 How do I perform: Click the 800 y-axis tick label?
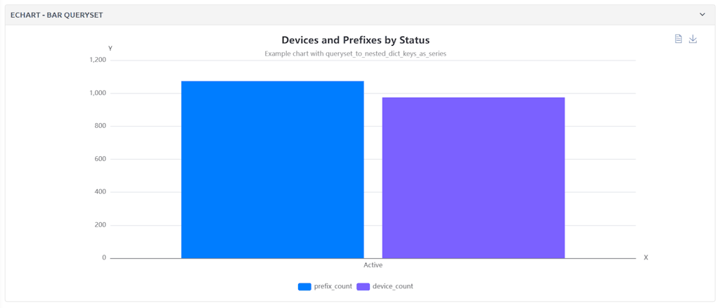pos(100,127)
